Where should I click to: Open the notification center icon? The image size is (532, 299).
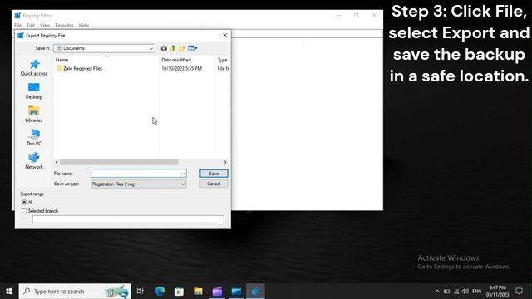click(x=519, y=292)
